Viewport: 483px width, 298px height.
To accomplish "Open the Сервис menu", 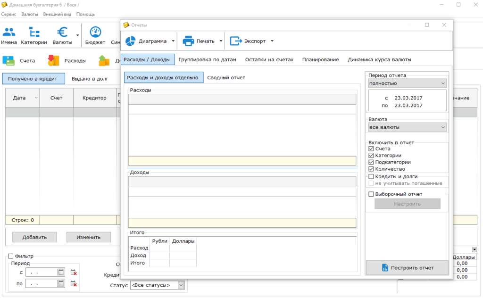I will click(x=8, y=14).
